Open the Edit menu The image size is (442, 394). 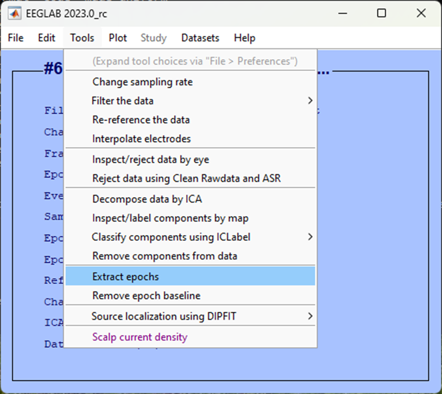[x=46, y=38]
